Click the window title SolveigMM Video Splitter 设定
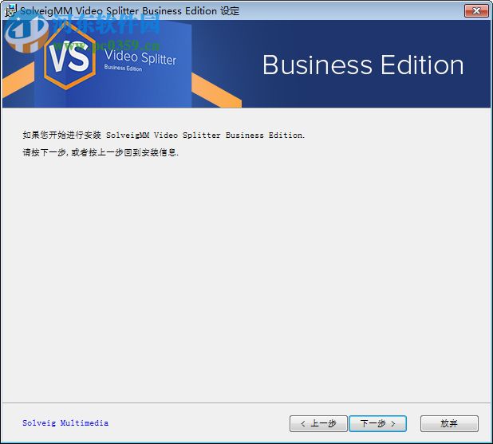493x444 pixels. 129,11
